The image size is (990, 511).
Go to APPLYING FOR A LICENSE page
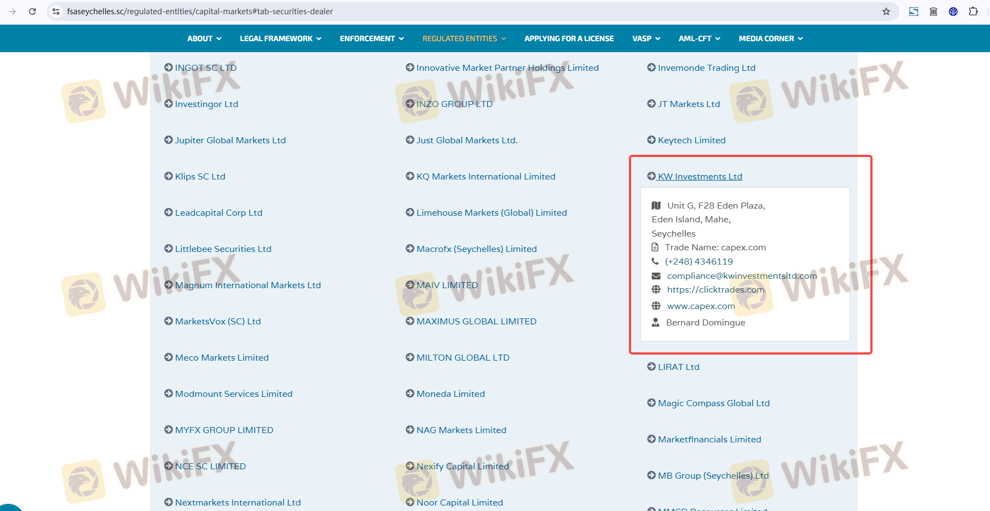click(569, 38)
